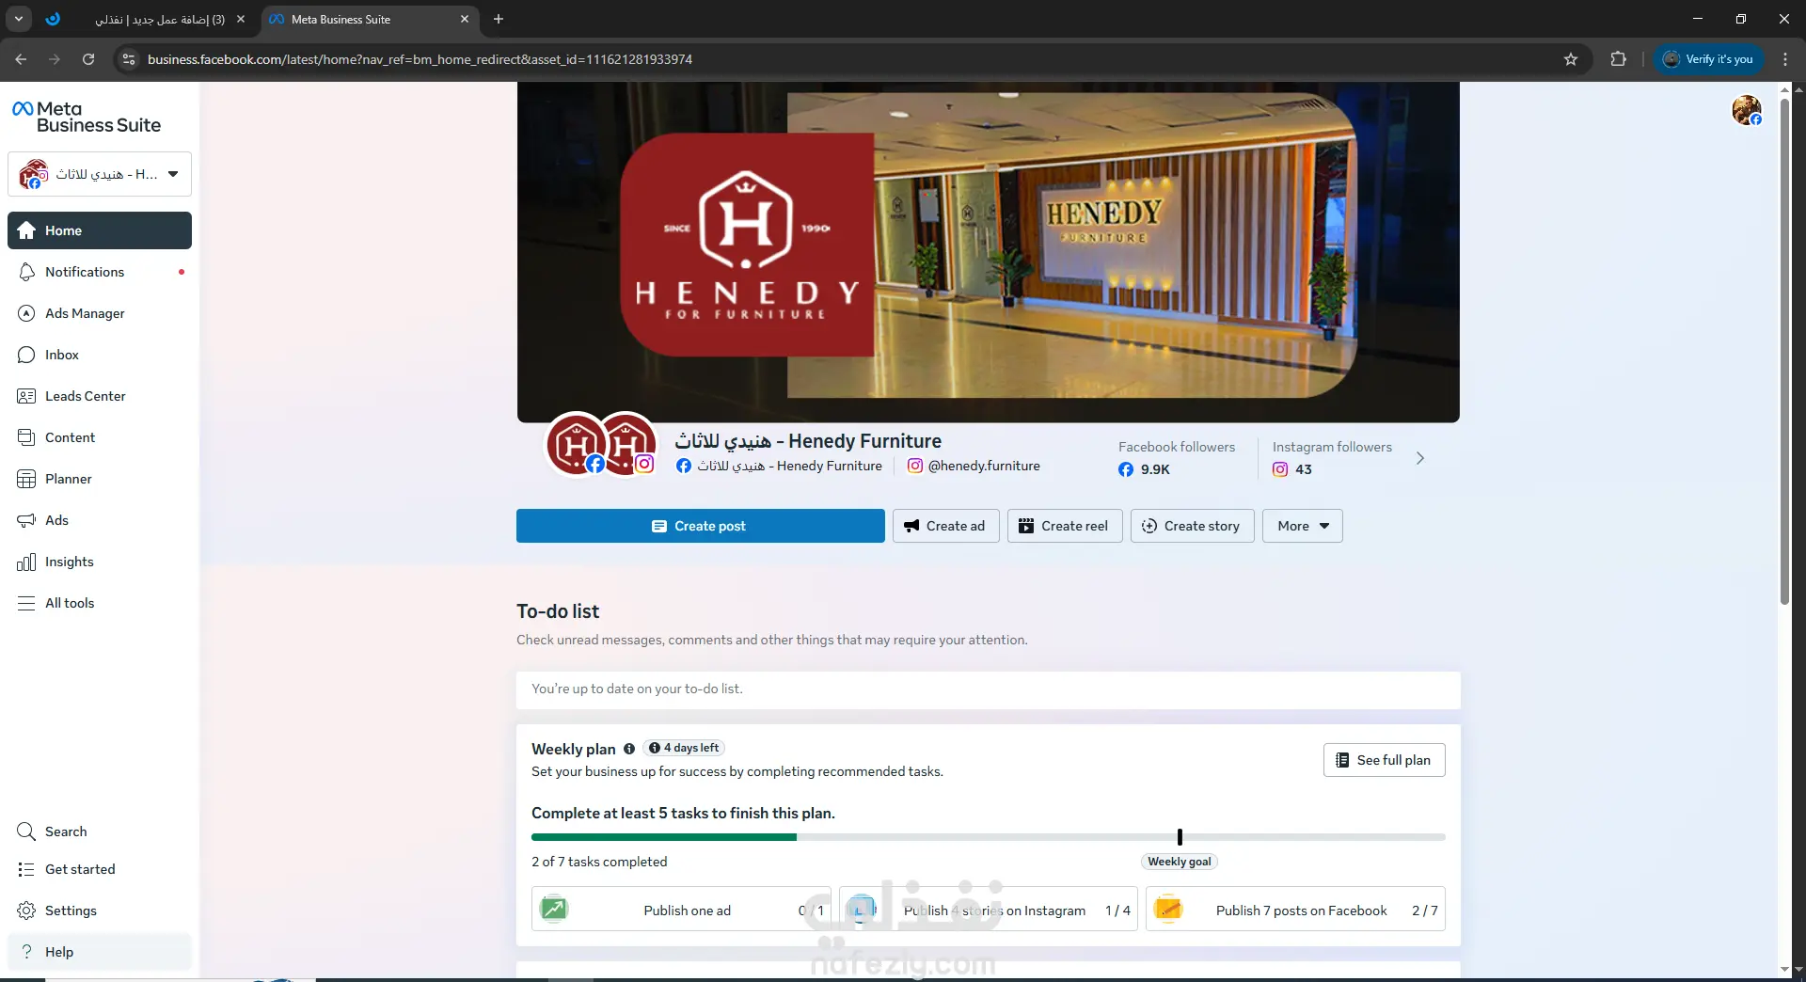Go back using the browser back arrow
The width and height of the screenshot is (1806, 982).
pos(21,59)
